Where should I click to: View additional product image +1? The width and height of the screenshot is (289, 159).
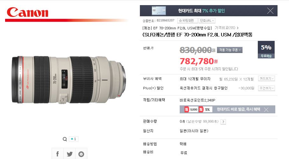pos(74,139)
